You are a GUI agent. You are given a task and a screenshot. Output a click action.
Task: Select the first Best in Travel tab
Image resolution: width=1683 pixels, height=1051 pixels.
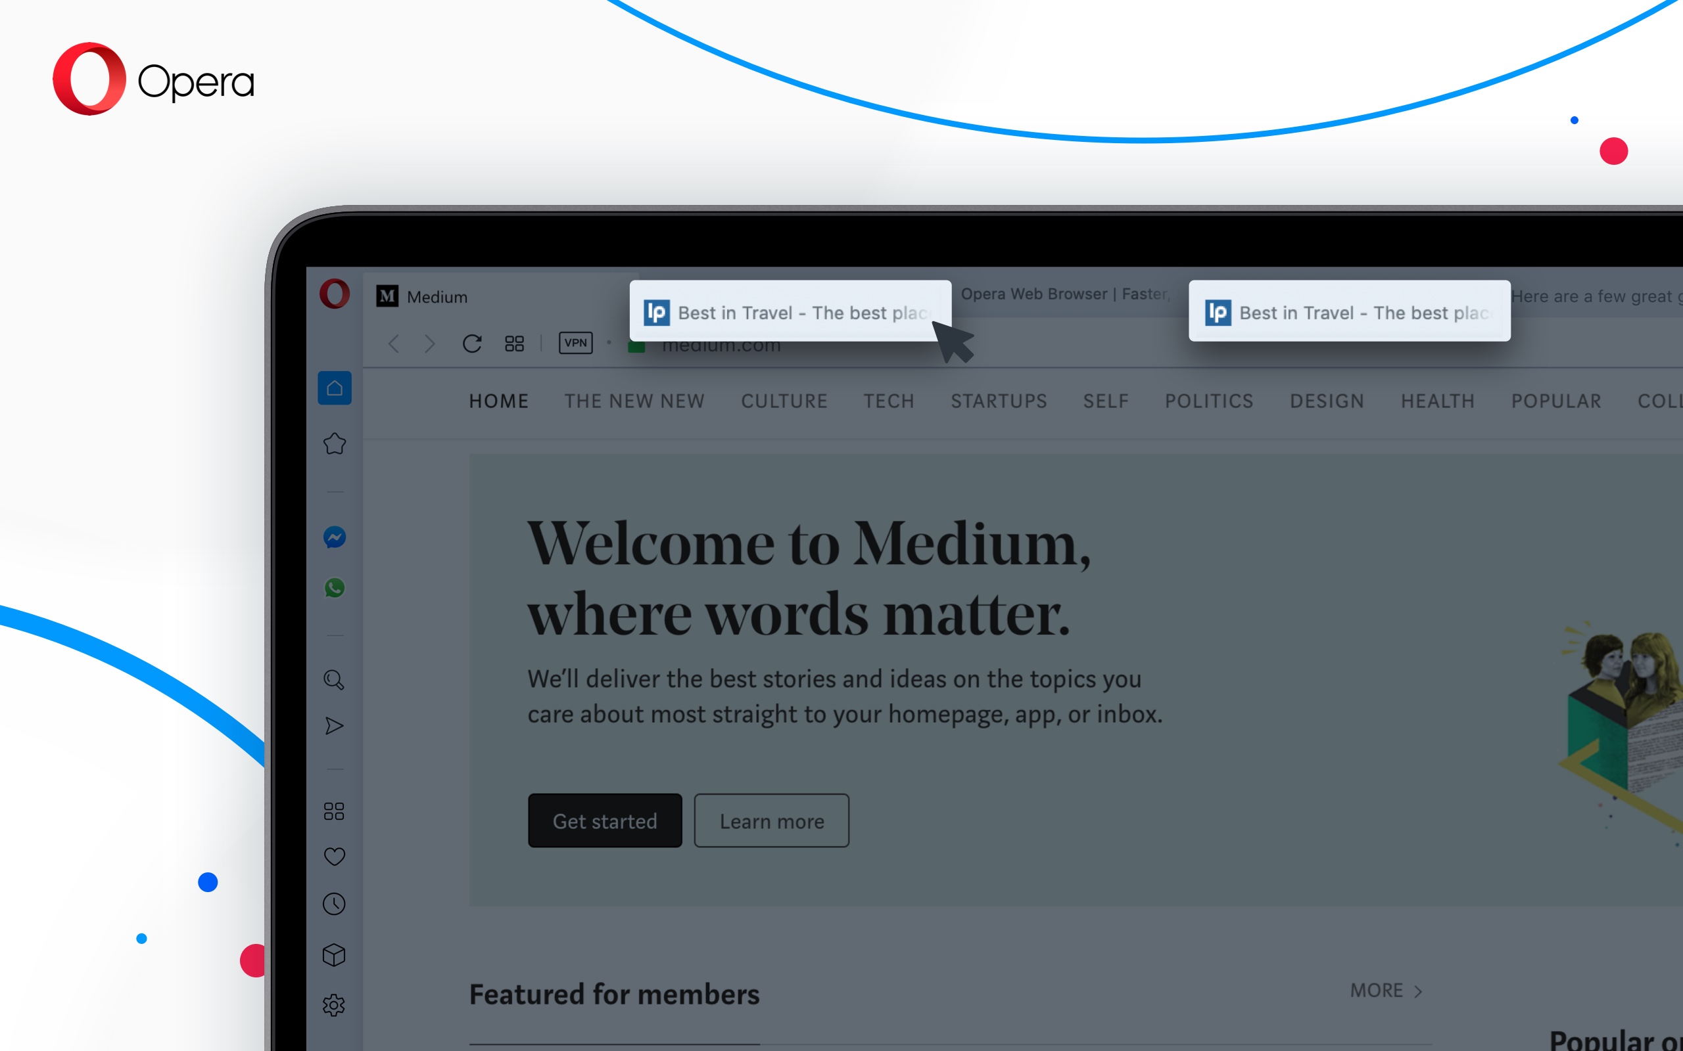(790, 311)
